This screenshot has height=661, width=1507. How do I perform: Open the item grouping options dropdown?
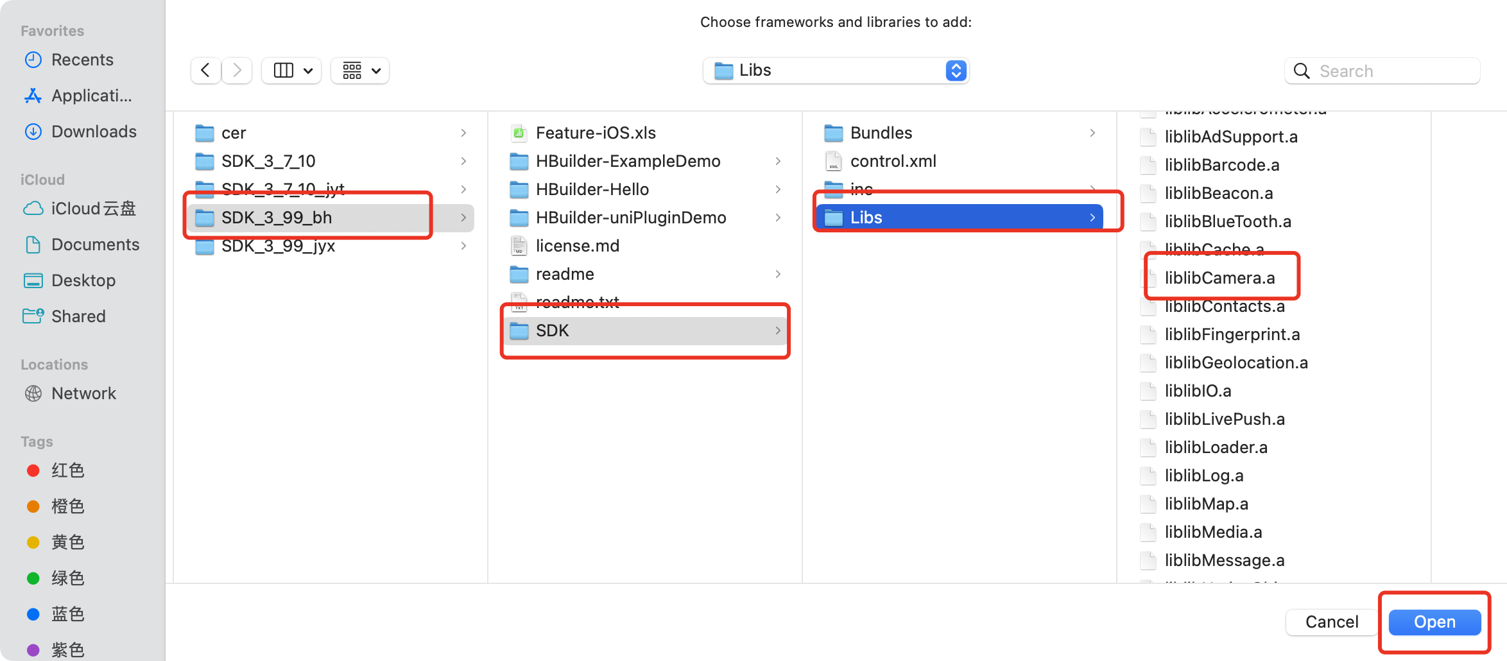pyautogui.click(x=360, y=70)
